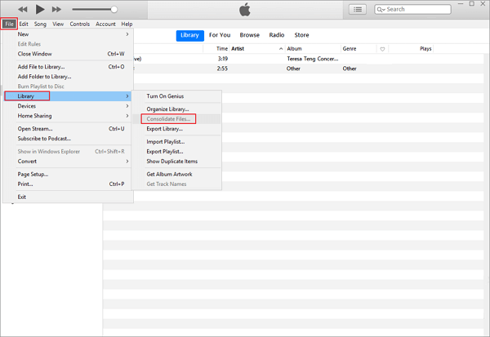
Task: Choose Print from File menu
Action: click(x=68, y=184)
